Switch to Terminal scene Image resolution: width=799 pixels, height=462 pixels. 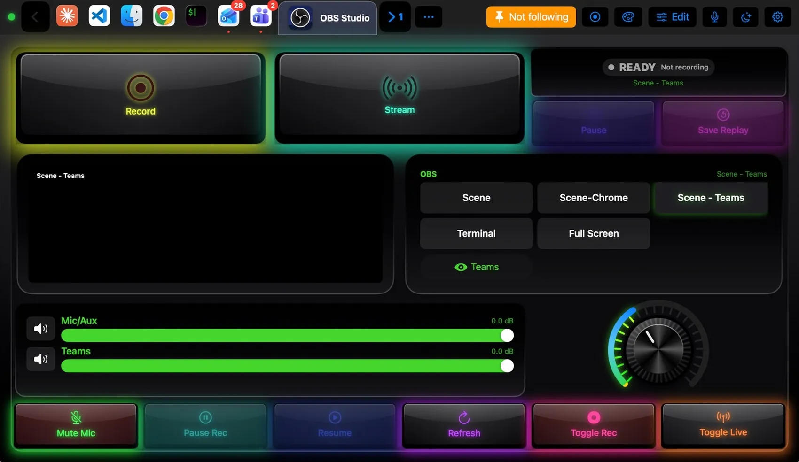(x=476, y=233)
